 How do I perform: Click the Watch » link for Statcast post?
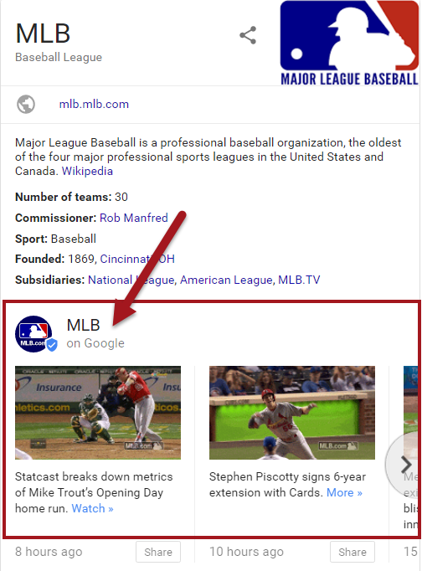[92, 508]
